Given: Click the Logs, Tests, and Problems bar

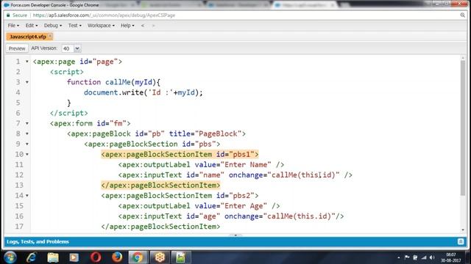Looking at the screenshot, I should (235, 241).
